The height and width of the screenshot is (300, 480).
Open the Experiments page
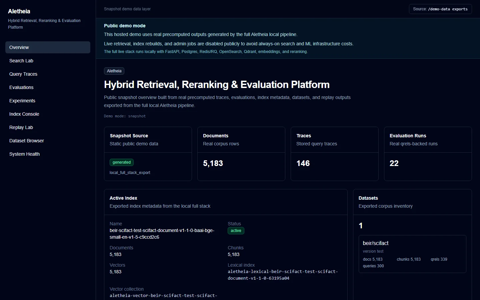[48, 101]
